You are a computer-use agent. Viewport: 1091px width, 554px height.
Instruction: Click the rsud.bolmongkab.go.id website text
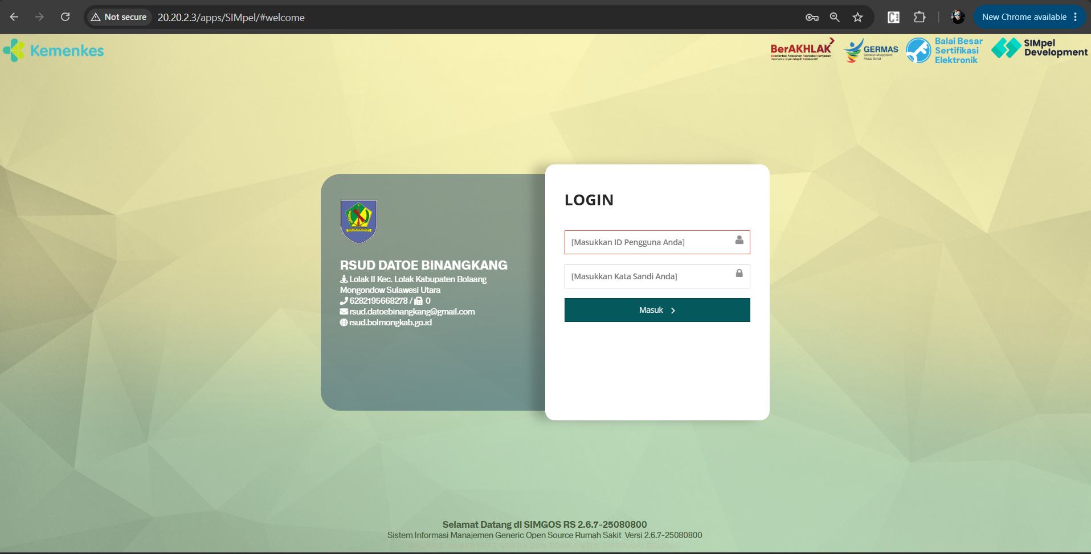pos(390,323)
